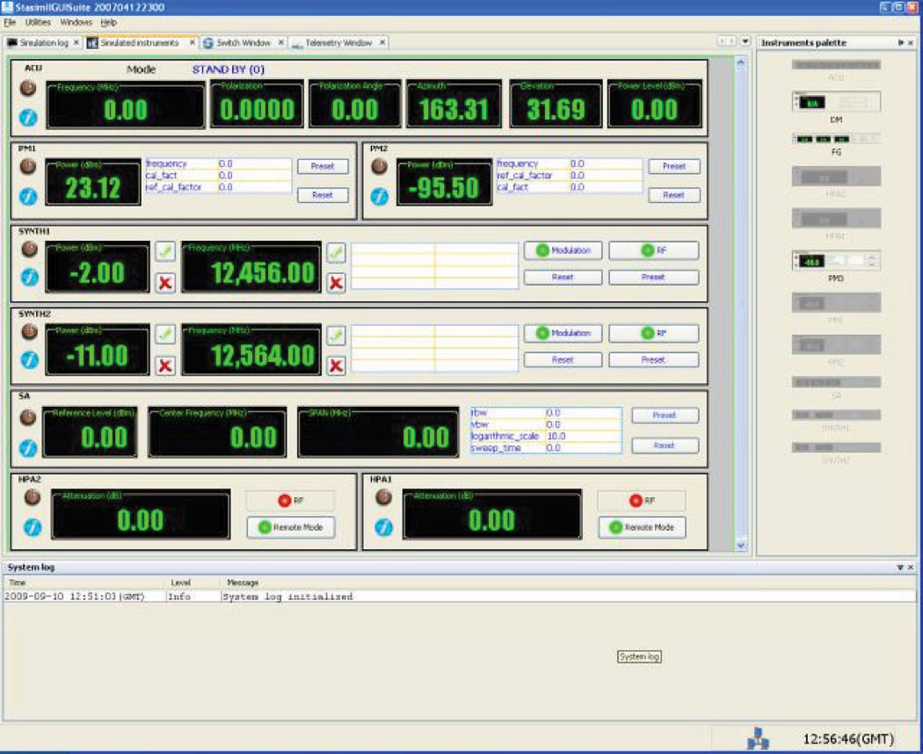Screen dimensions: 923x754
Task: Open the Utilities menu
Action: coord(38,22)
